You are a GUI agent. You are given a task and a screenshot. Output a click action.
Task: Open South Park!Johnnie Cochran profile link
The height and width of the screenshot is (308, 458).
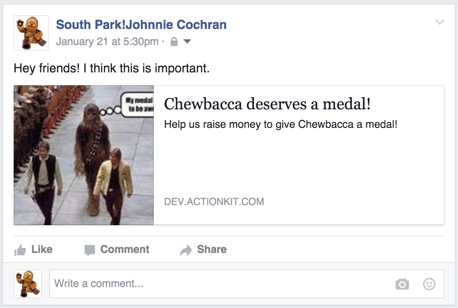pos(141,25)
